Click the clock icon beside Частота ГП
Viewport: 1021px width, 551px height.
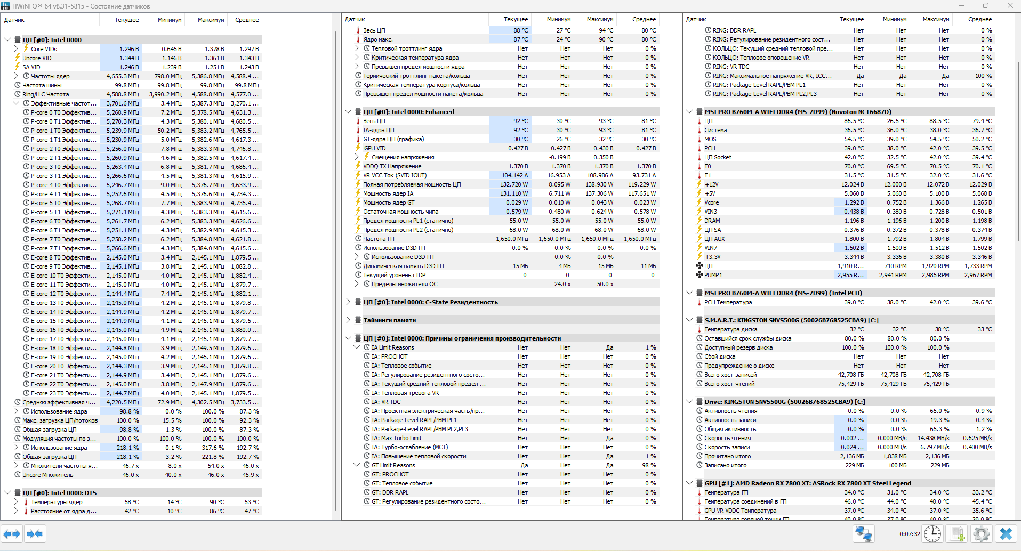pos(358,239)
